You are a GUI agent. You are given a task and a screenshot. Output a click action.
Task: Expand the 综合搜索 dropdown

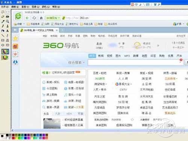pos(76,62)
